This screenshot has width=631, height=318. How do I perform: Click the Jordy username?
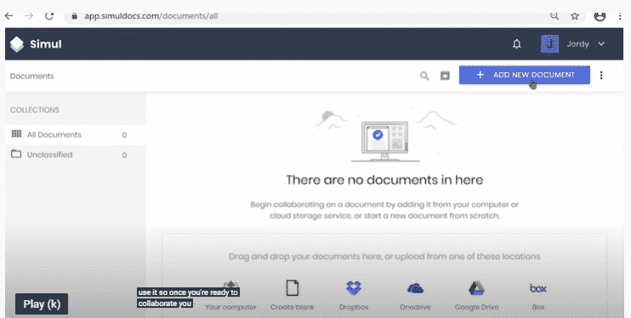click(x=578, y=44)
